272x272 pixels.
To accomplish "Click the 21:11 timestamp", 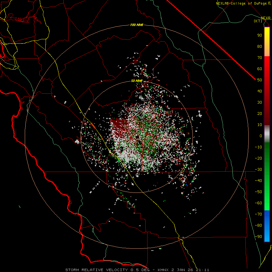I will point(202,270).
